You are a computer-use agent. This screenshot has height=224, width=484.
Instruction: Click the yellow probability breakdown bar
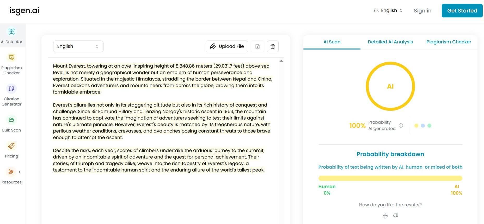pyautogui.click(x=390, y=178)
